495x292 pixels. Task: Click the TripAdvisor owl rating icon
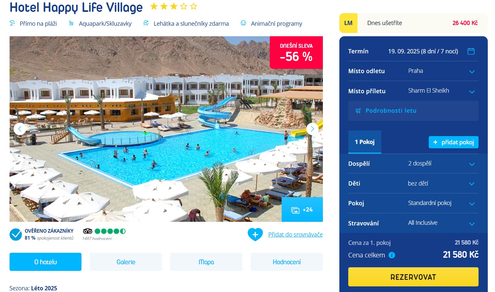point(87,231)
